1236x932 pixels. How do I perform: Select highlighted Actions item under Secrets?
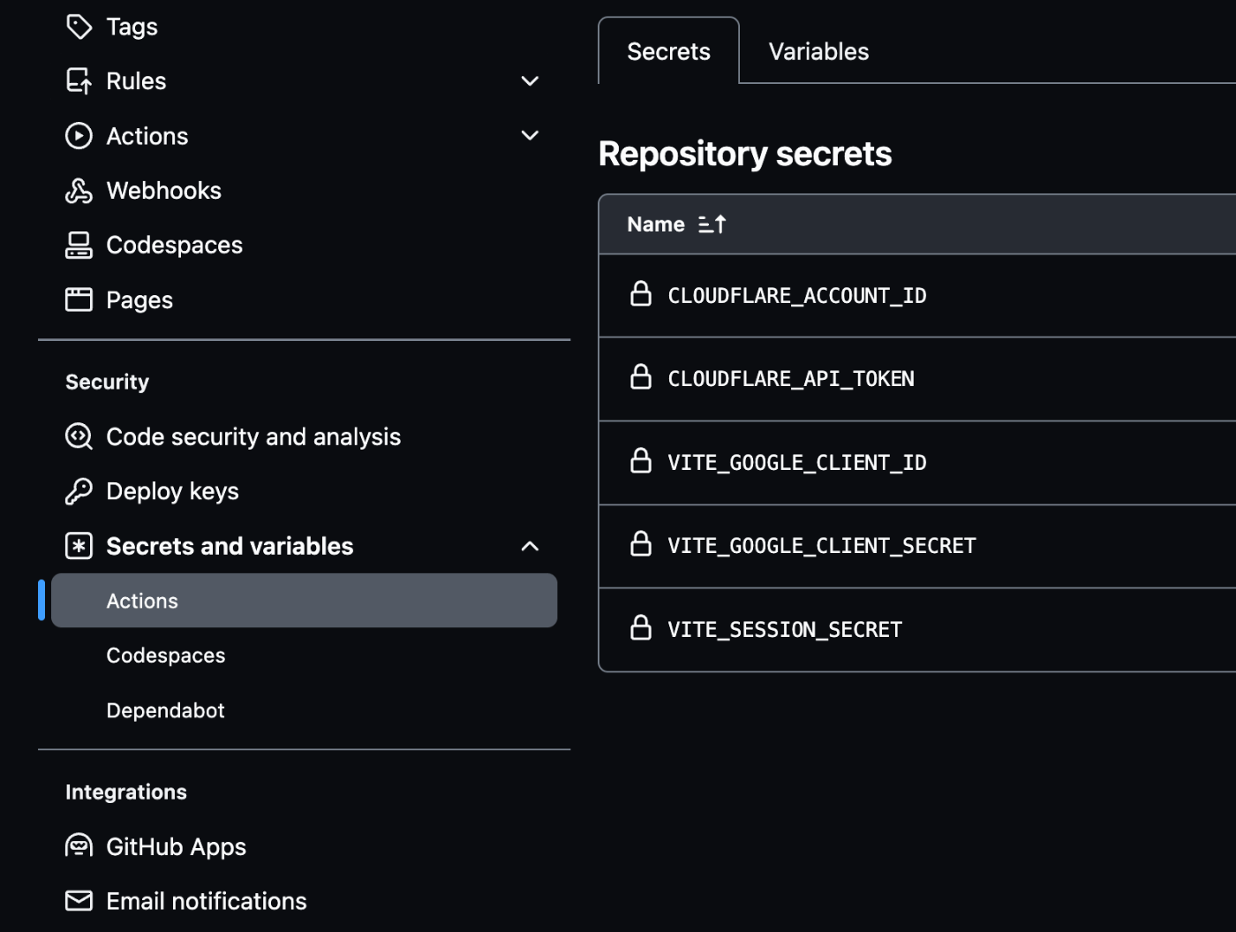tap(304, 601)
